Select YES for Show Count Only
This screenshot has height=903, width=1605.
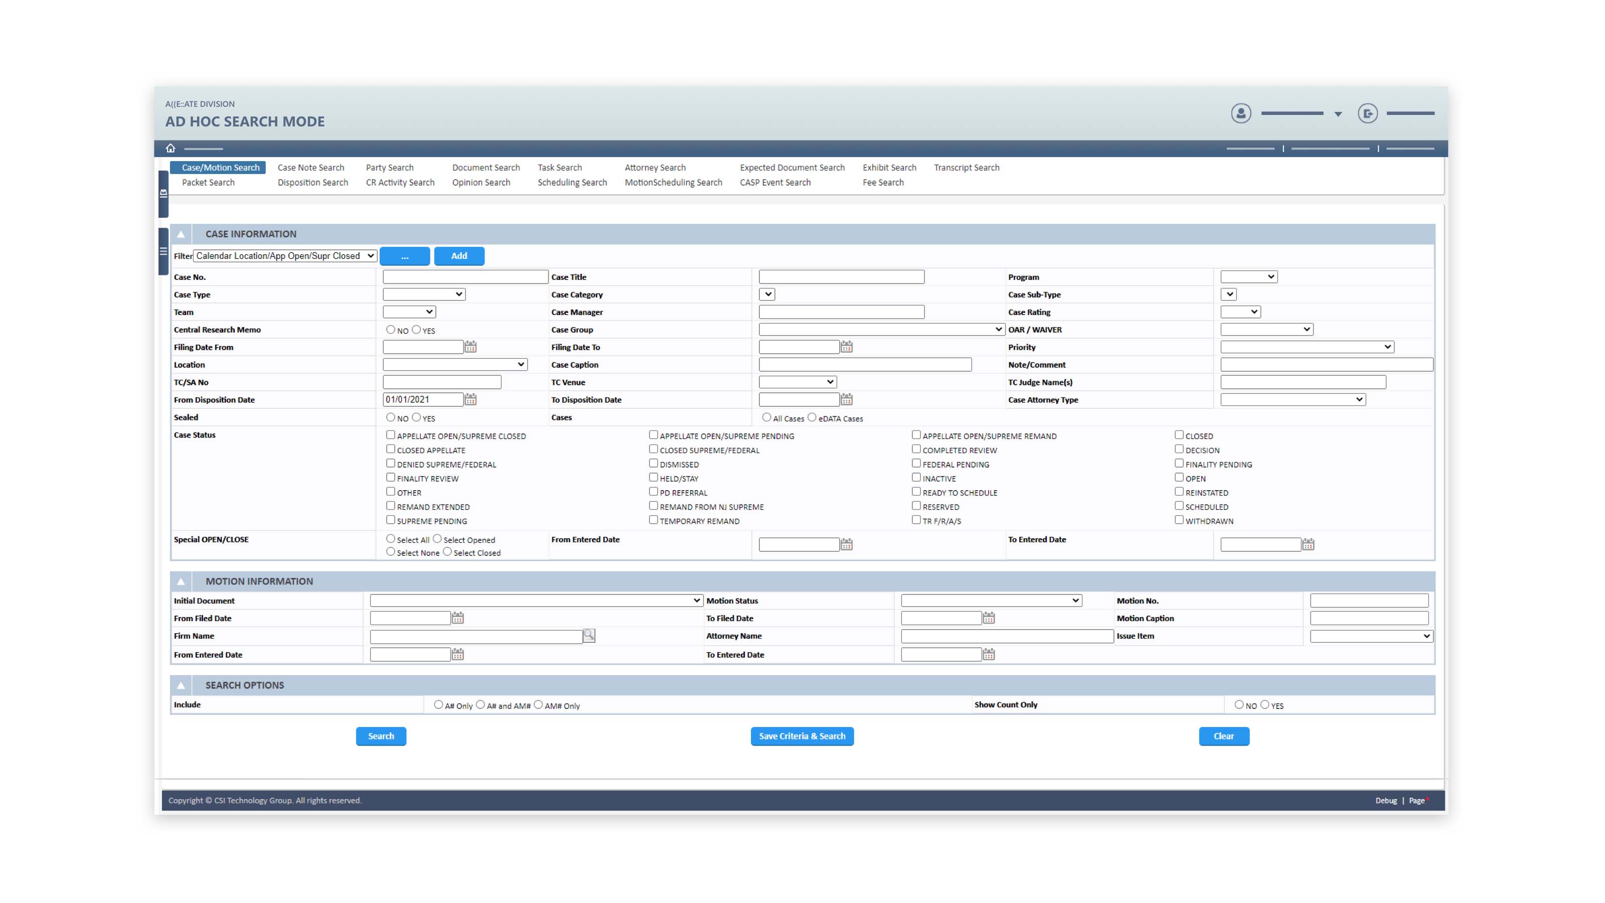pyautogui.click(x=1265, y=705)
